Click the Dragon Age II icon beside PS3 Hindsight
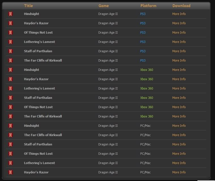 (x=10, y=14)
